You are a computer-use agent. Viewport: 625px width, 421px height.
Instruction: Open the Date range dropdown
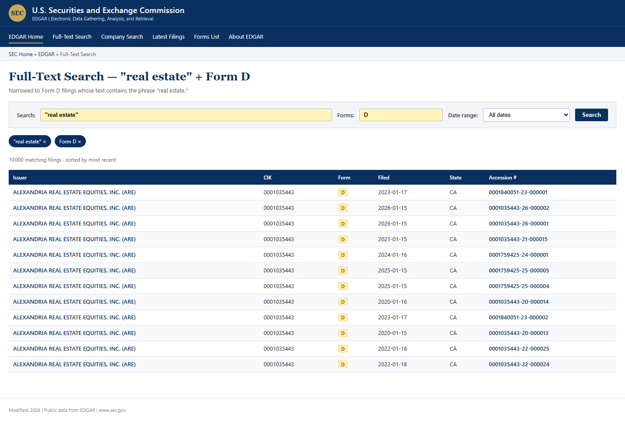[x=526, y=115]
